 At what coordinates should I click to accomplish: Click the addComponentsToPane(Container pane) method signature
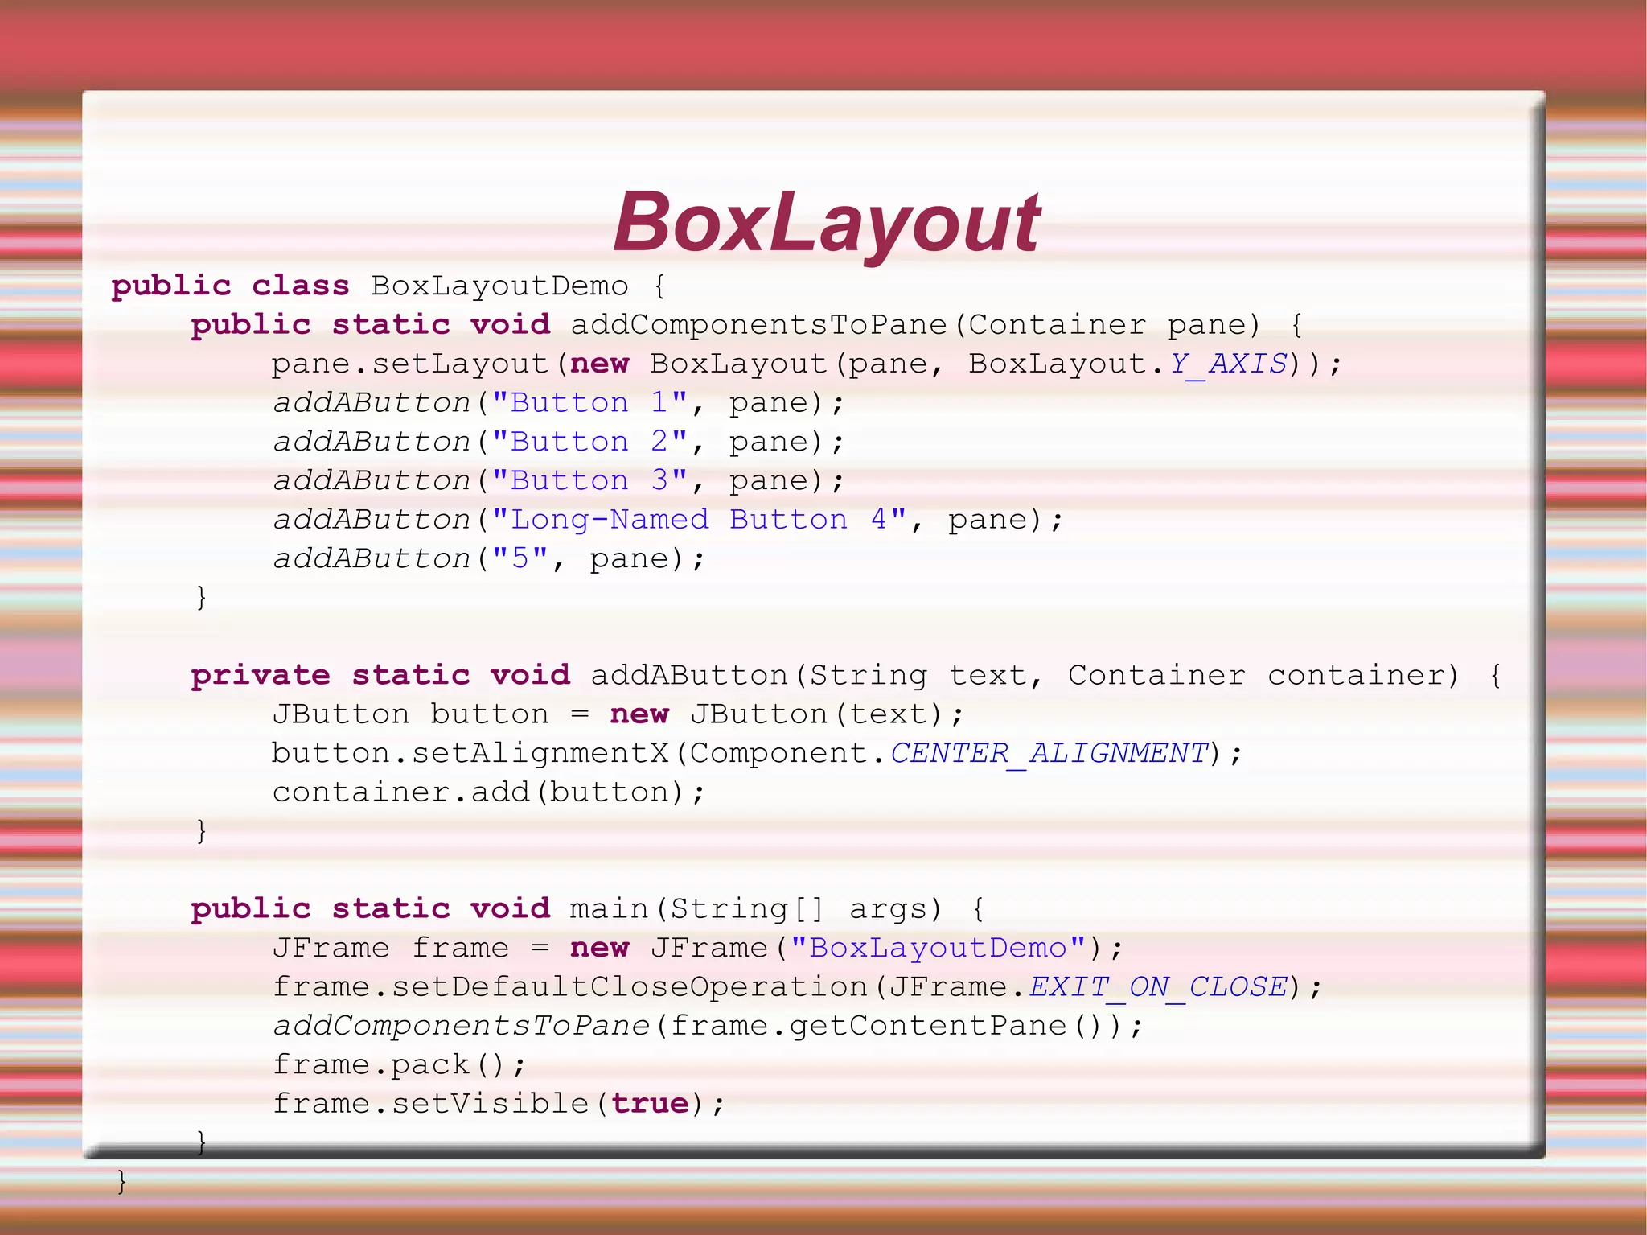[747, 325]
